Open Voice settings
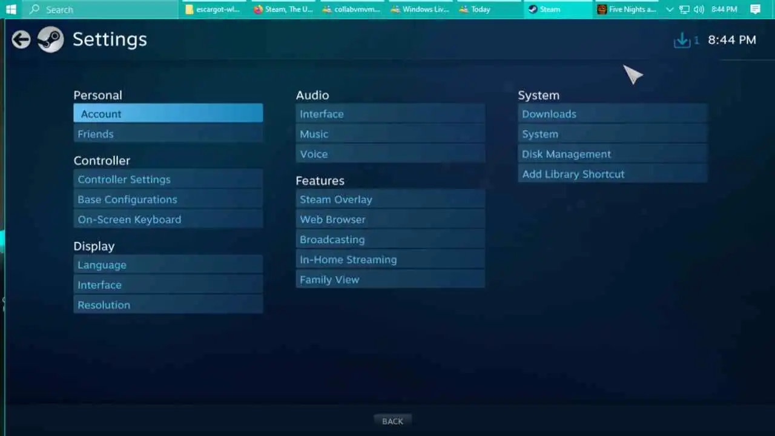Viewport: 775px width, 436px height. coord(391,154)
